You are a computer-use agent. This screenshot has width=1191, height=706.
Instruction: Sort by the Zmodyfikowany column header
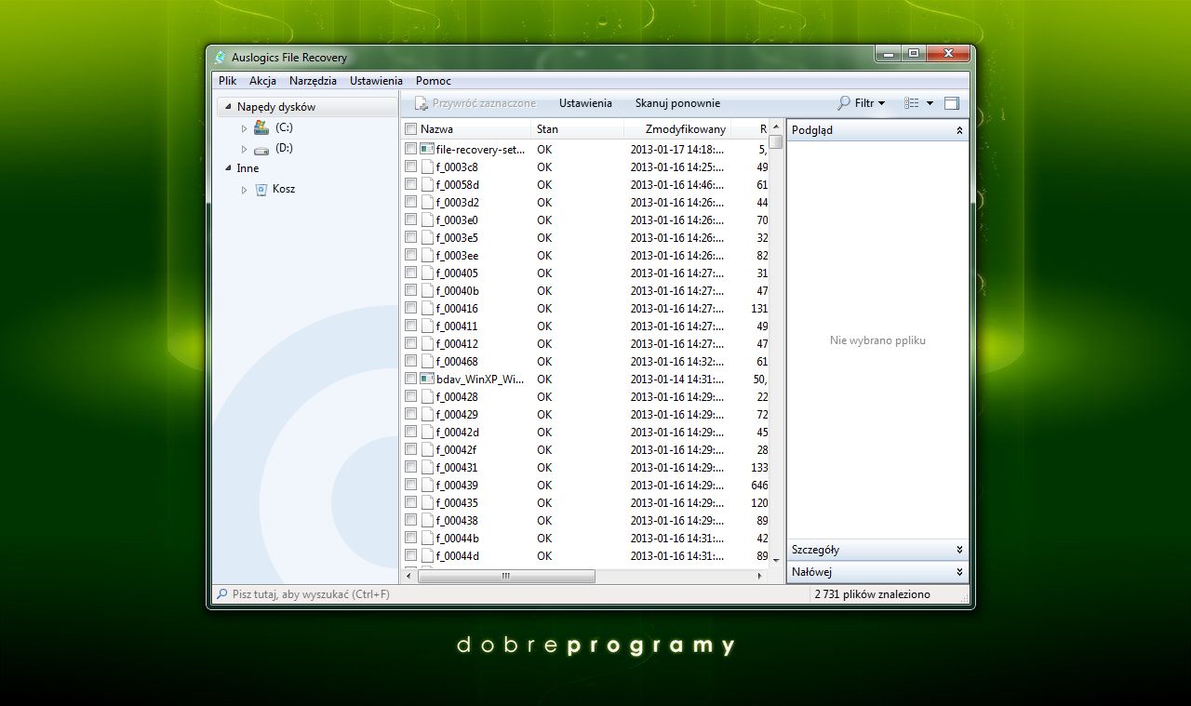[x=677, y=129]
